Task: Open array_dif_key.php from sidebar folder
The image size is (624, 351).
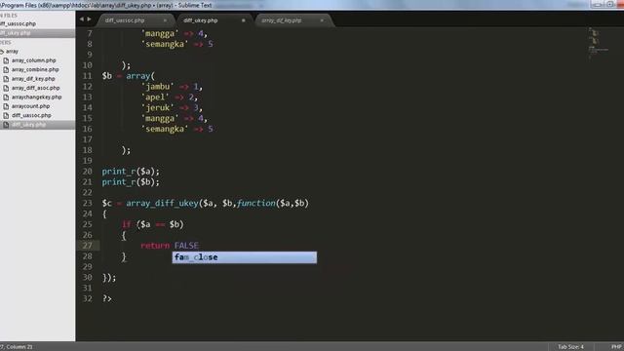Action: (x=33, y=79)
